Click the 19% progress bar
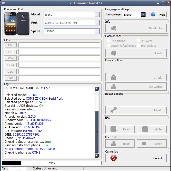Image resolution: width=171 pixels, height=171 pixels. tap(52, 163)
